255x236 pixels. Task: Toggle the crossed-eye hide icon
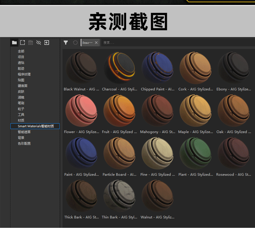(38, 43)
